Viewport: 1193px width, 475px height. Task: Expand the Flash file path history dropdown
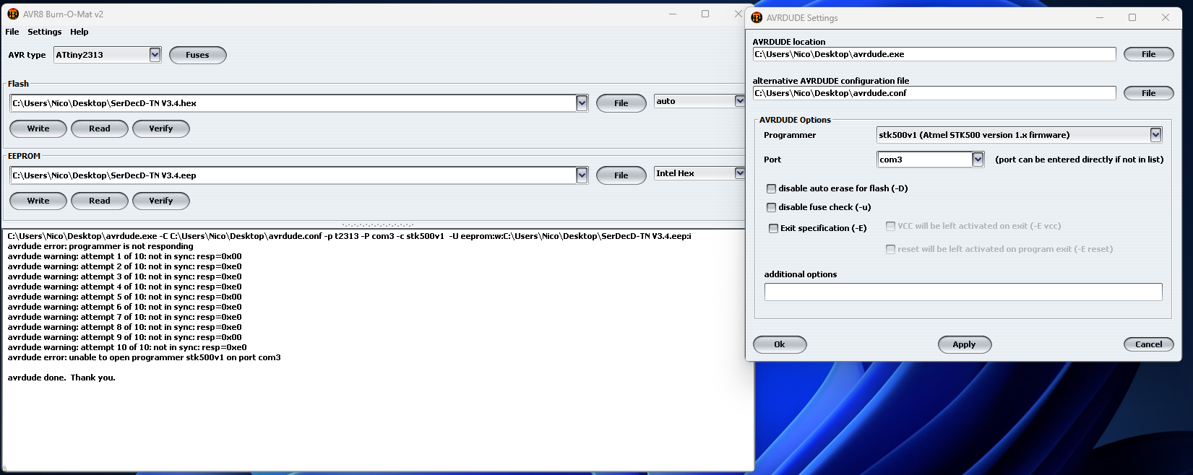pos(582,103)
